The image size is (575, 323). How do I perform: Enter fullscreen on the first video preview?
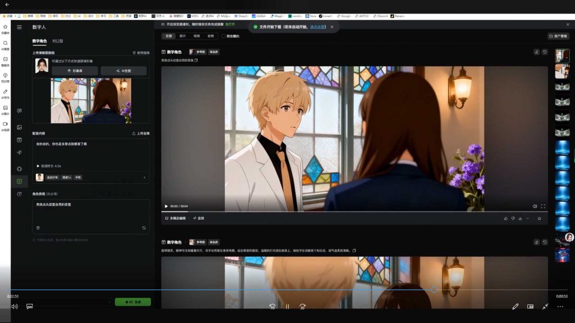pos(543,206)
